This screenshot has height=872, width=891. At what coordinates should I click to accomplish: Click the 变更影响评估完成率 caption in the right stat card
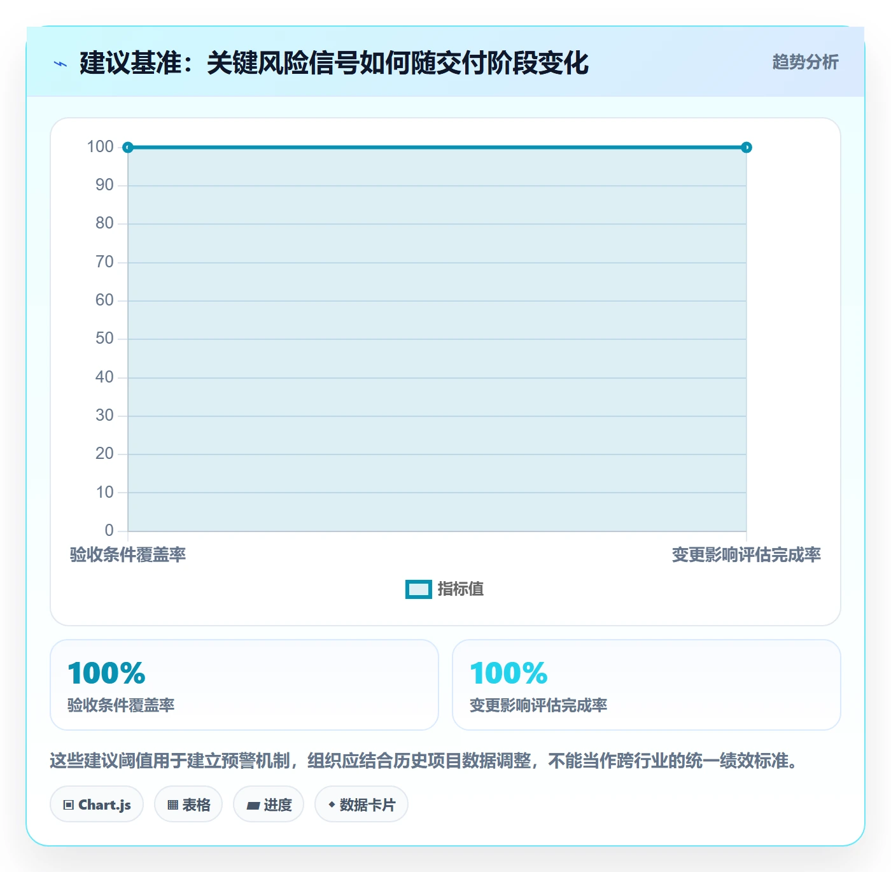point(538,705)
